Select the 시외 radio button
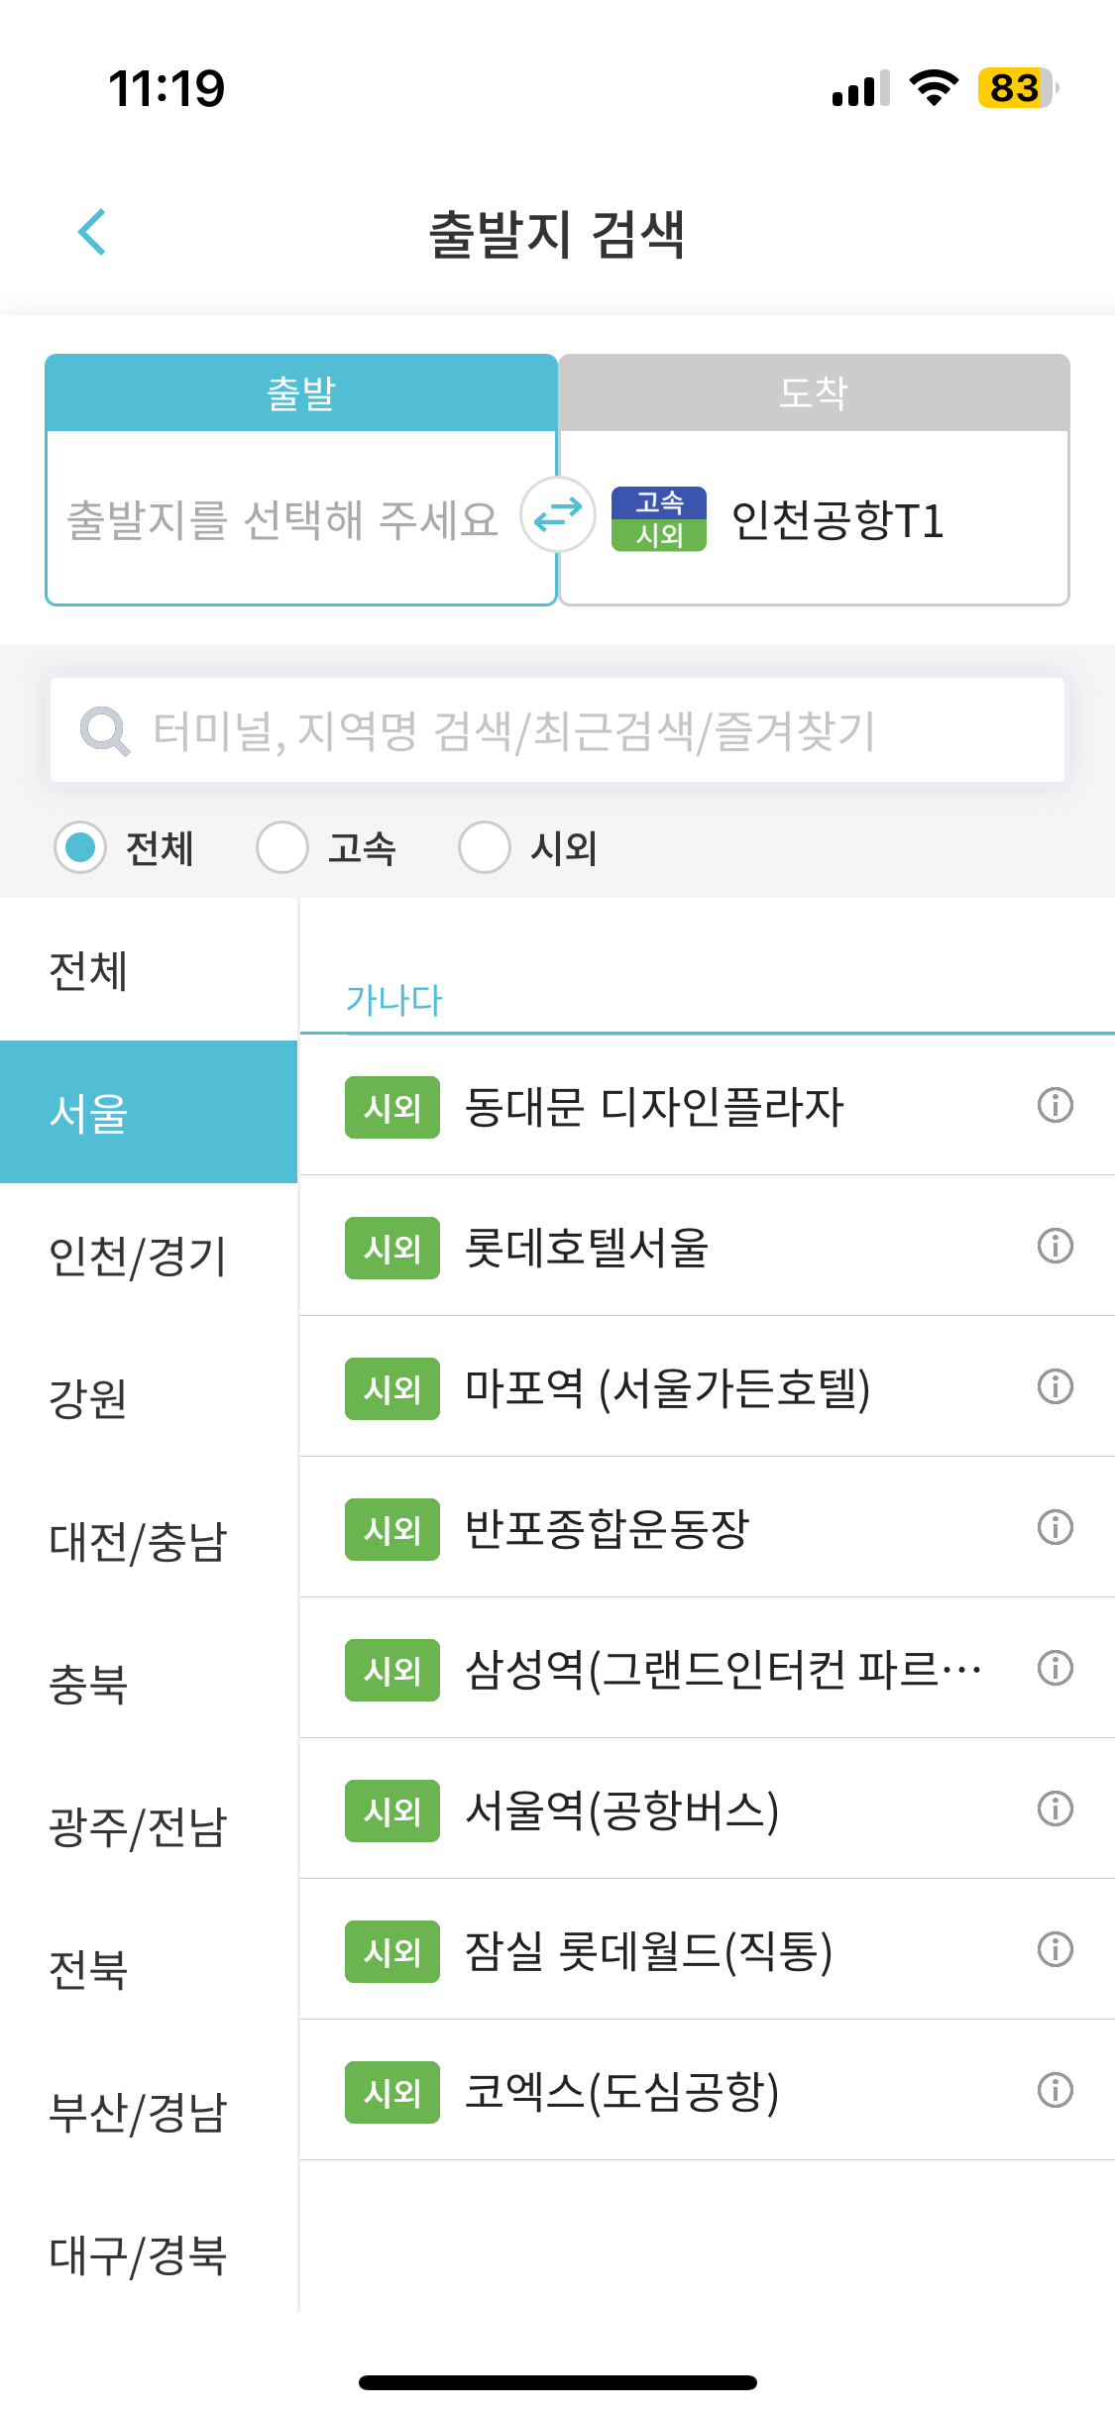This screenshot has height=2414, width=1115. tap(486, 847)
